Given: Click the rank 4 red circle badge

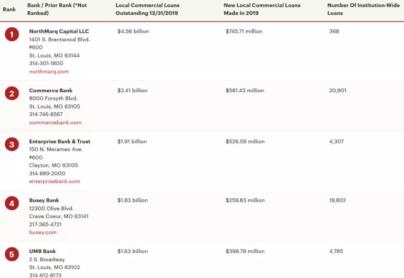Looking at the screenshot, I should pyautogui.click(x=12, y=204).
